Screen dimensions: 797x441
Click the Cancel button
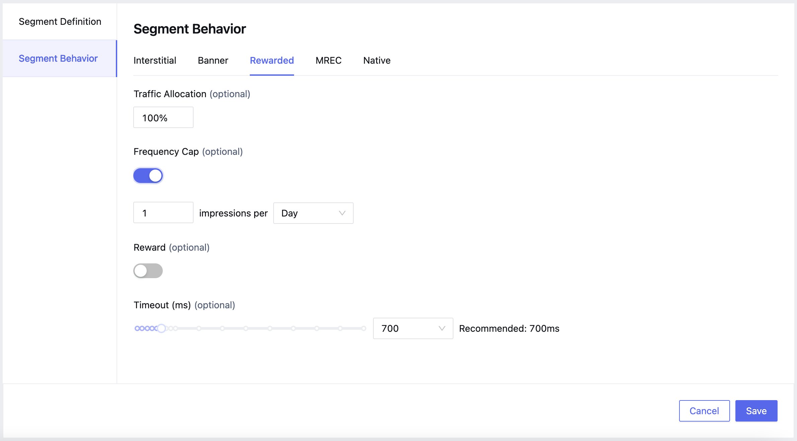click(704, 411)
